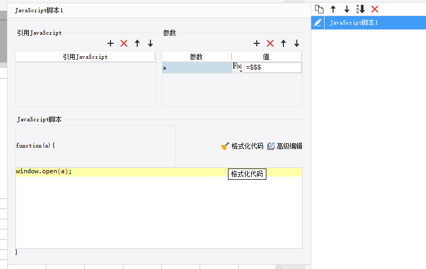Click the window.open(a); line in the code editor
The width and height of the screenshot is (426, 269).
point(44,172)
